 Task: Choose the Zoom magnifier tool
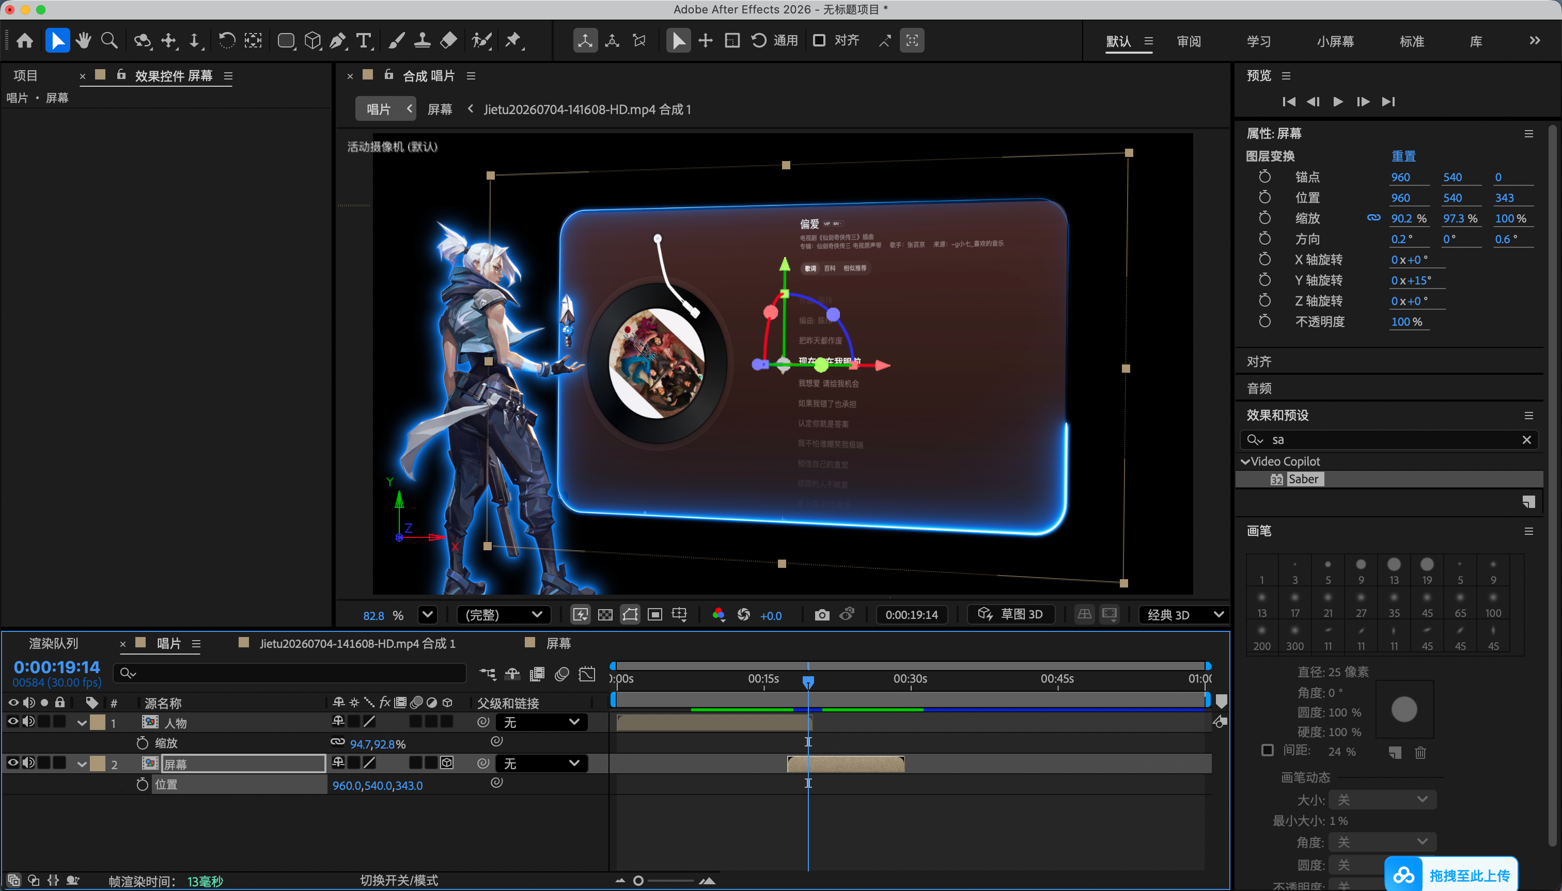point(110,41)
